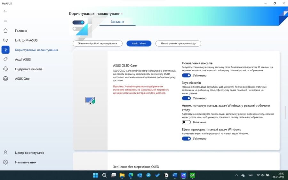Select Налаштування пристрою входу category
This screenshot has height=180, width=288.
pyautogui.click(x=178, y=43)
